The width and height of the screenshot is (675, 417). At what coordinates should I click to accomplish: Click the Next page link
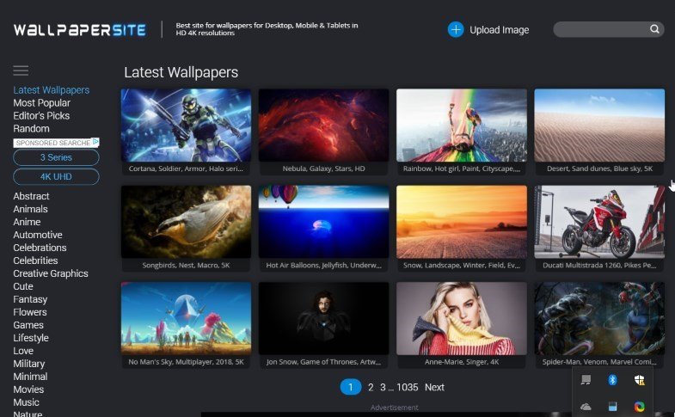coord(434,387)
